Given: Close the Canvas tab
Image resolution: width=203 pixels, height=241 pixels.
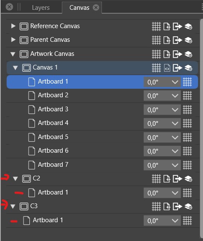Looking at the screenshot, I should coord(96,7).
